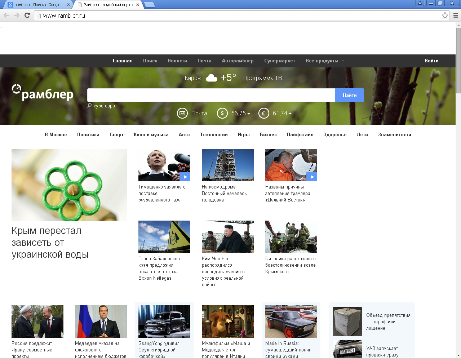The width and height of the screenshot is (461, 359).
Task: Open the Авторамблер navigation item
Action: [x=238, y=61]
